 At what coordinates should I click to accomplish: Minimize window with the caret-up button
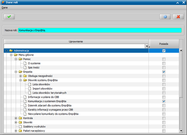coord(178,2)
